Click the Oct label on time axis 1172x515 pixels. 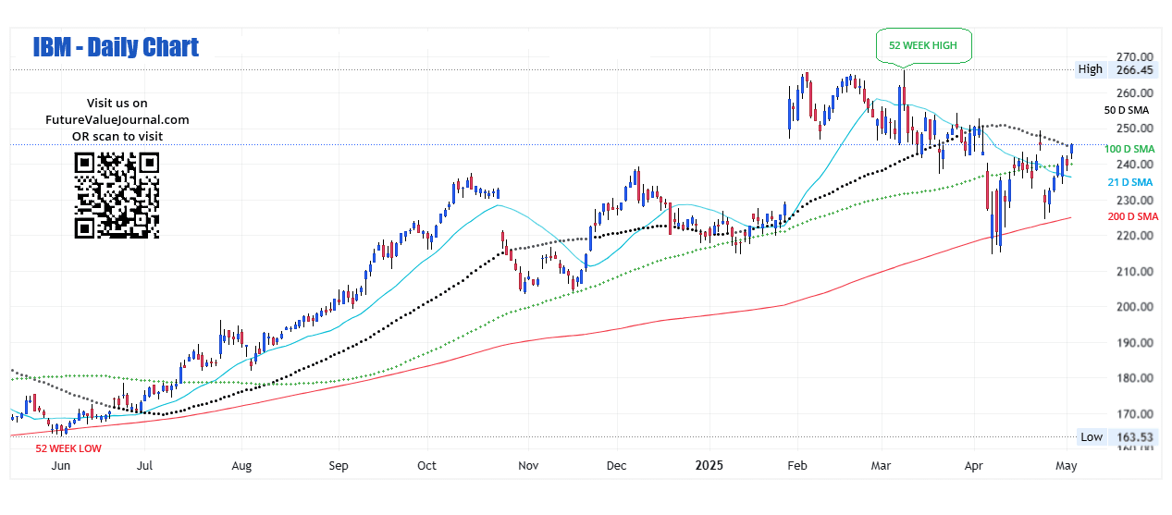pyautogui.click(x=427, y=466)
